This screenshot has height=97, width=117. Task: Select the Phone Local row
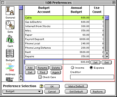[64, 44]
